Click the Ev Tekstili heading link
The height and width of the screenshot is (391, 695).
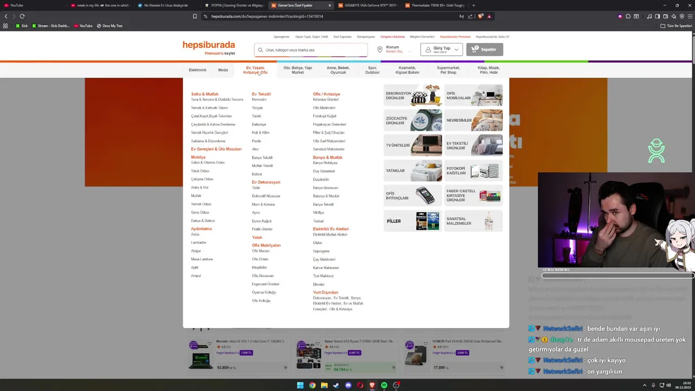pos(261,94)
